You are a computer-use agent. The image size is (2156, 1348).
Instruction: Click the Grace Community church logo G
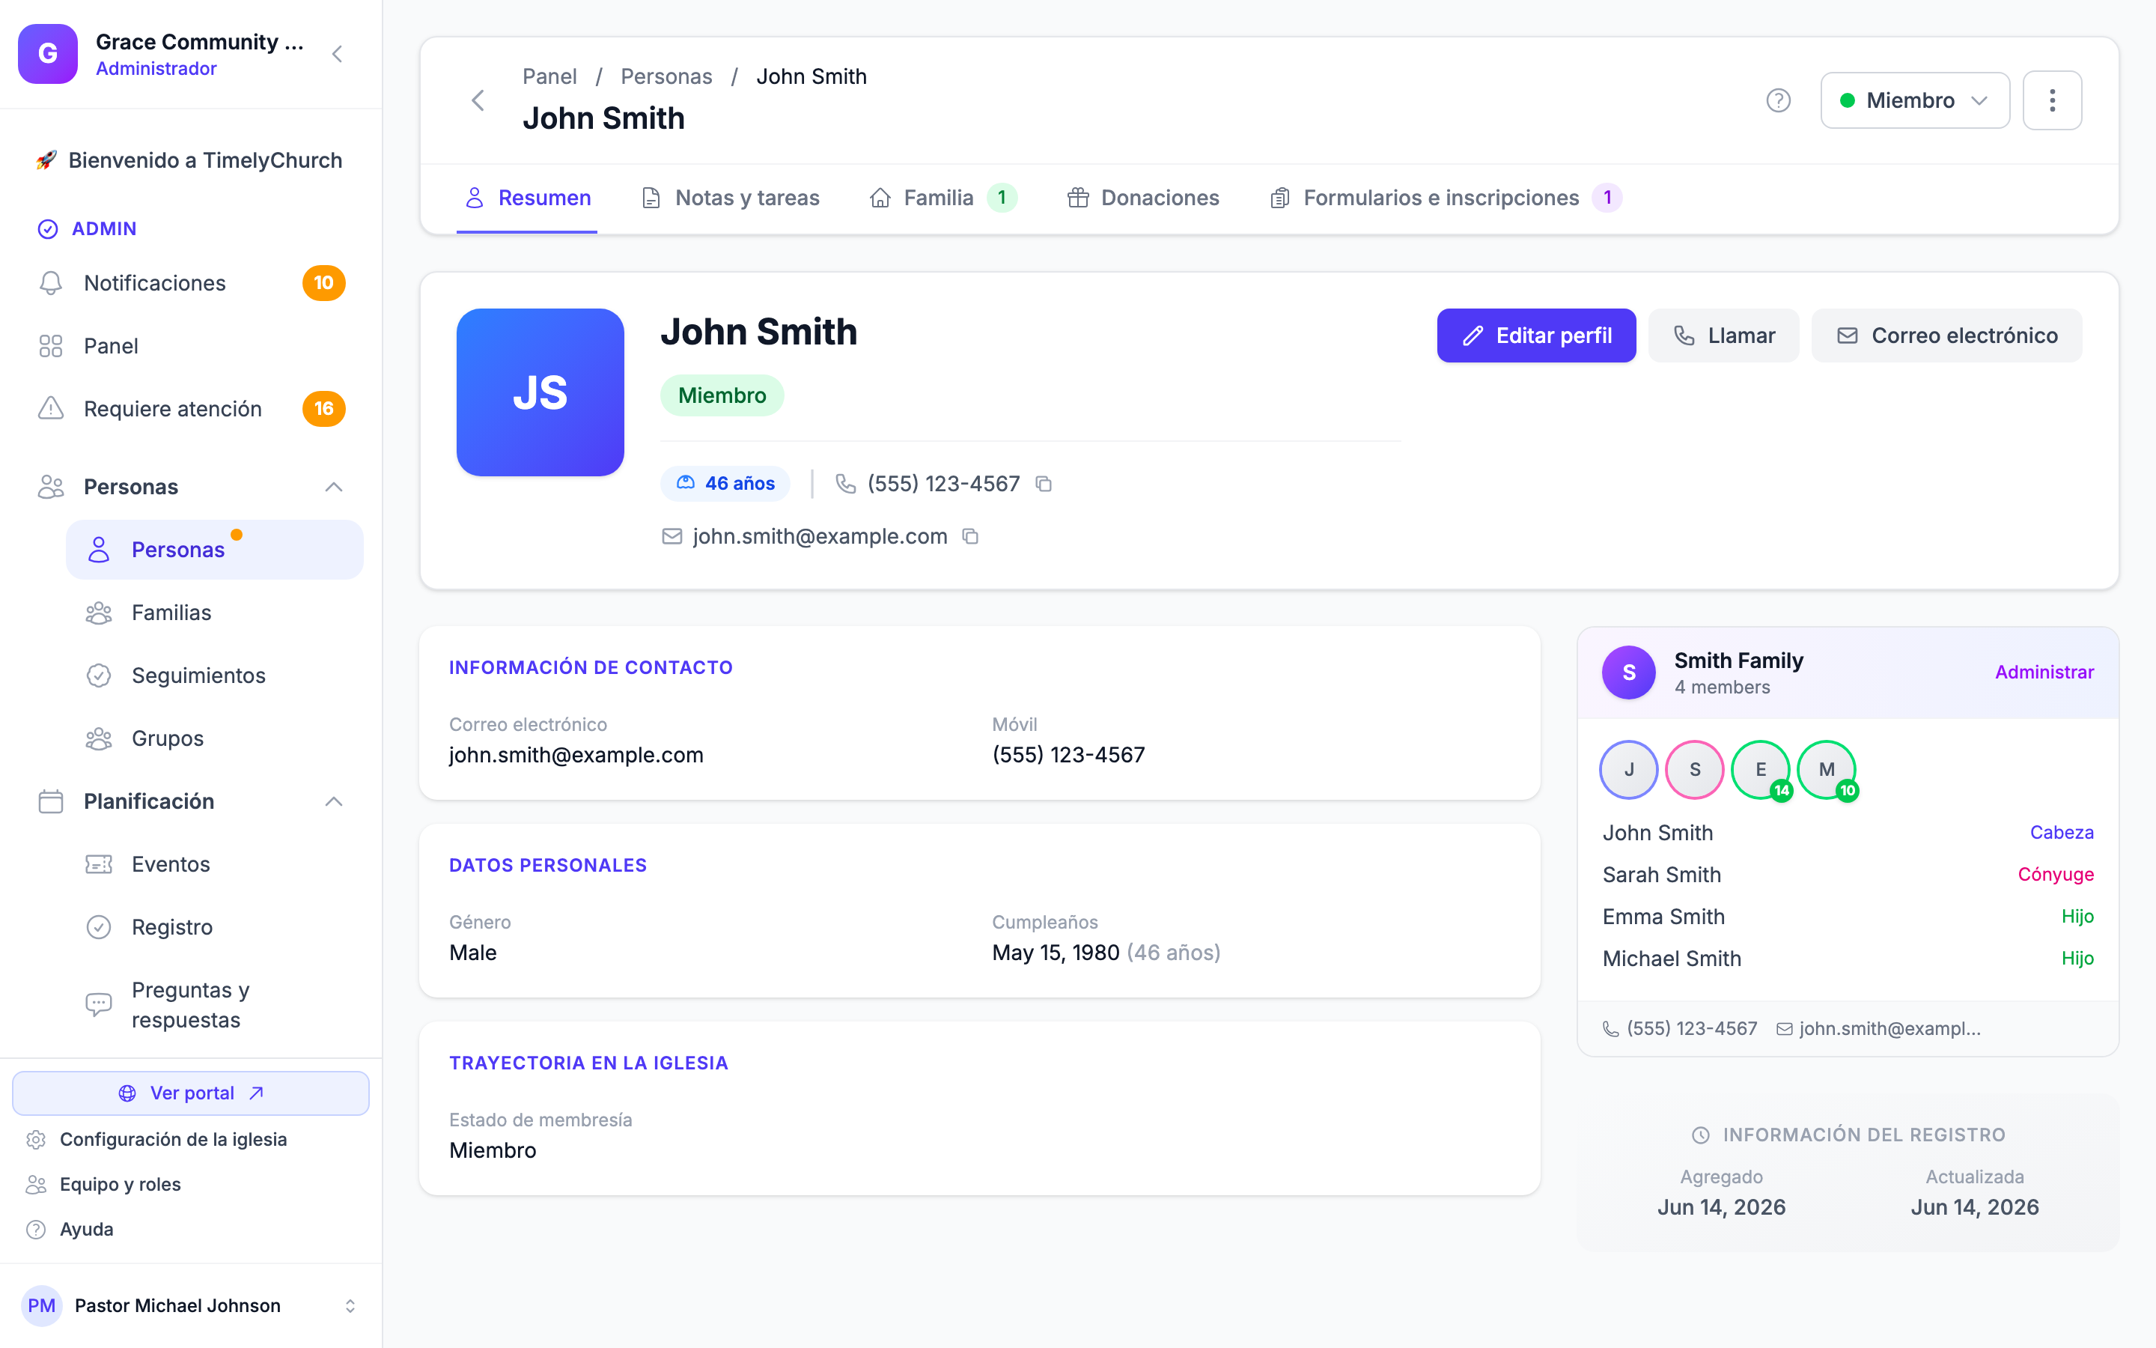(48, 55)
